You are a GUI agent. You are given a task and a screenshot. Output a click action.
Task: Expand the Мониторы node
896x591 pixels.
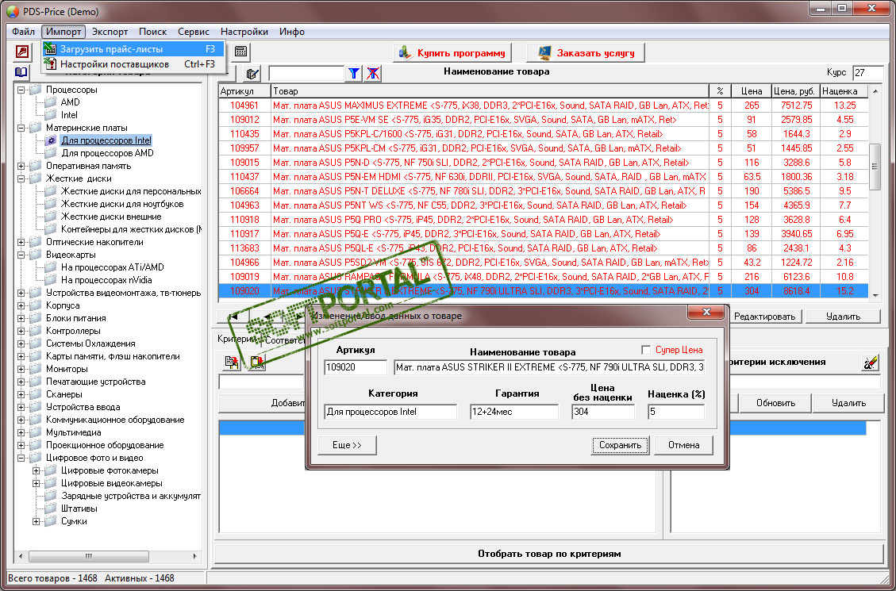click(x=21, y=369)
